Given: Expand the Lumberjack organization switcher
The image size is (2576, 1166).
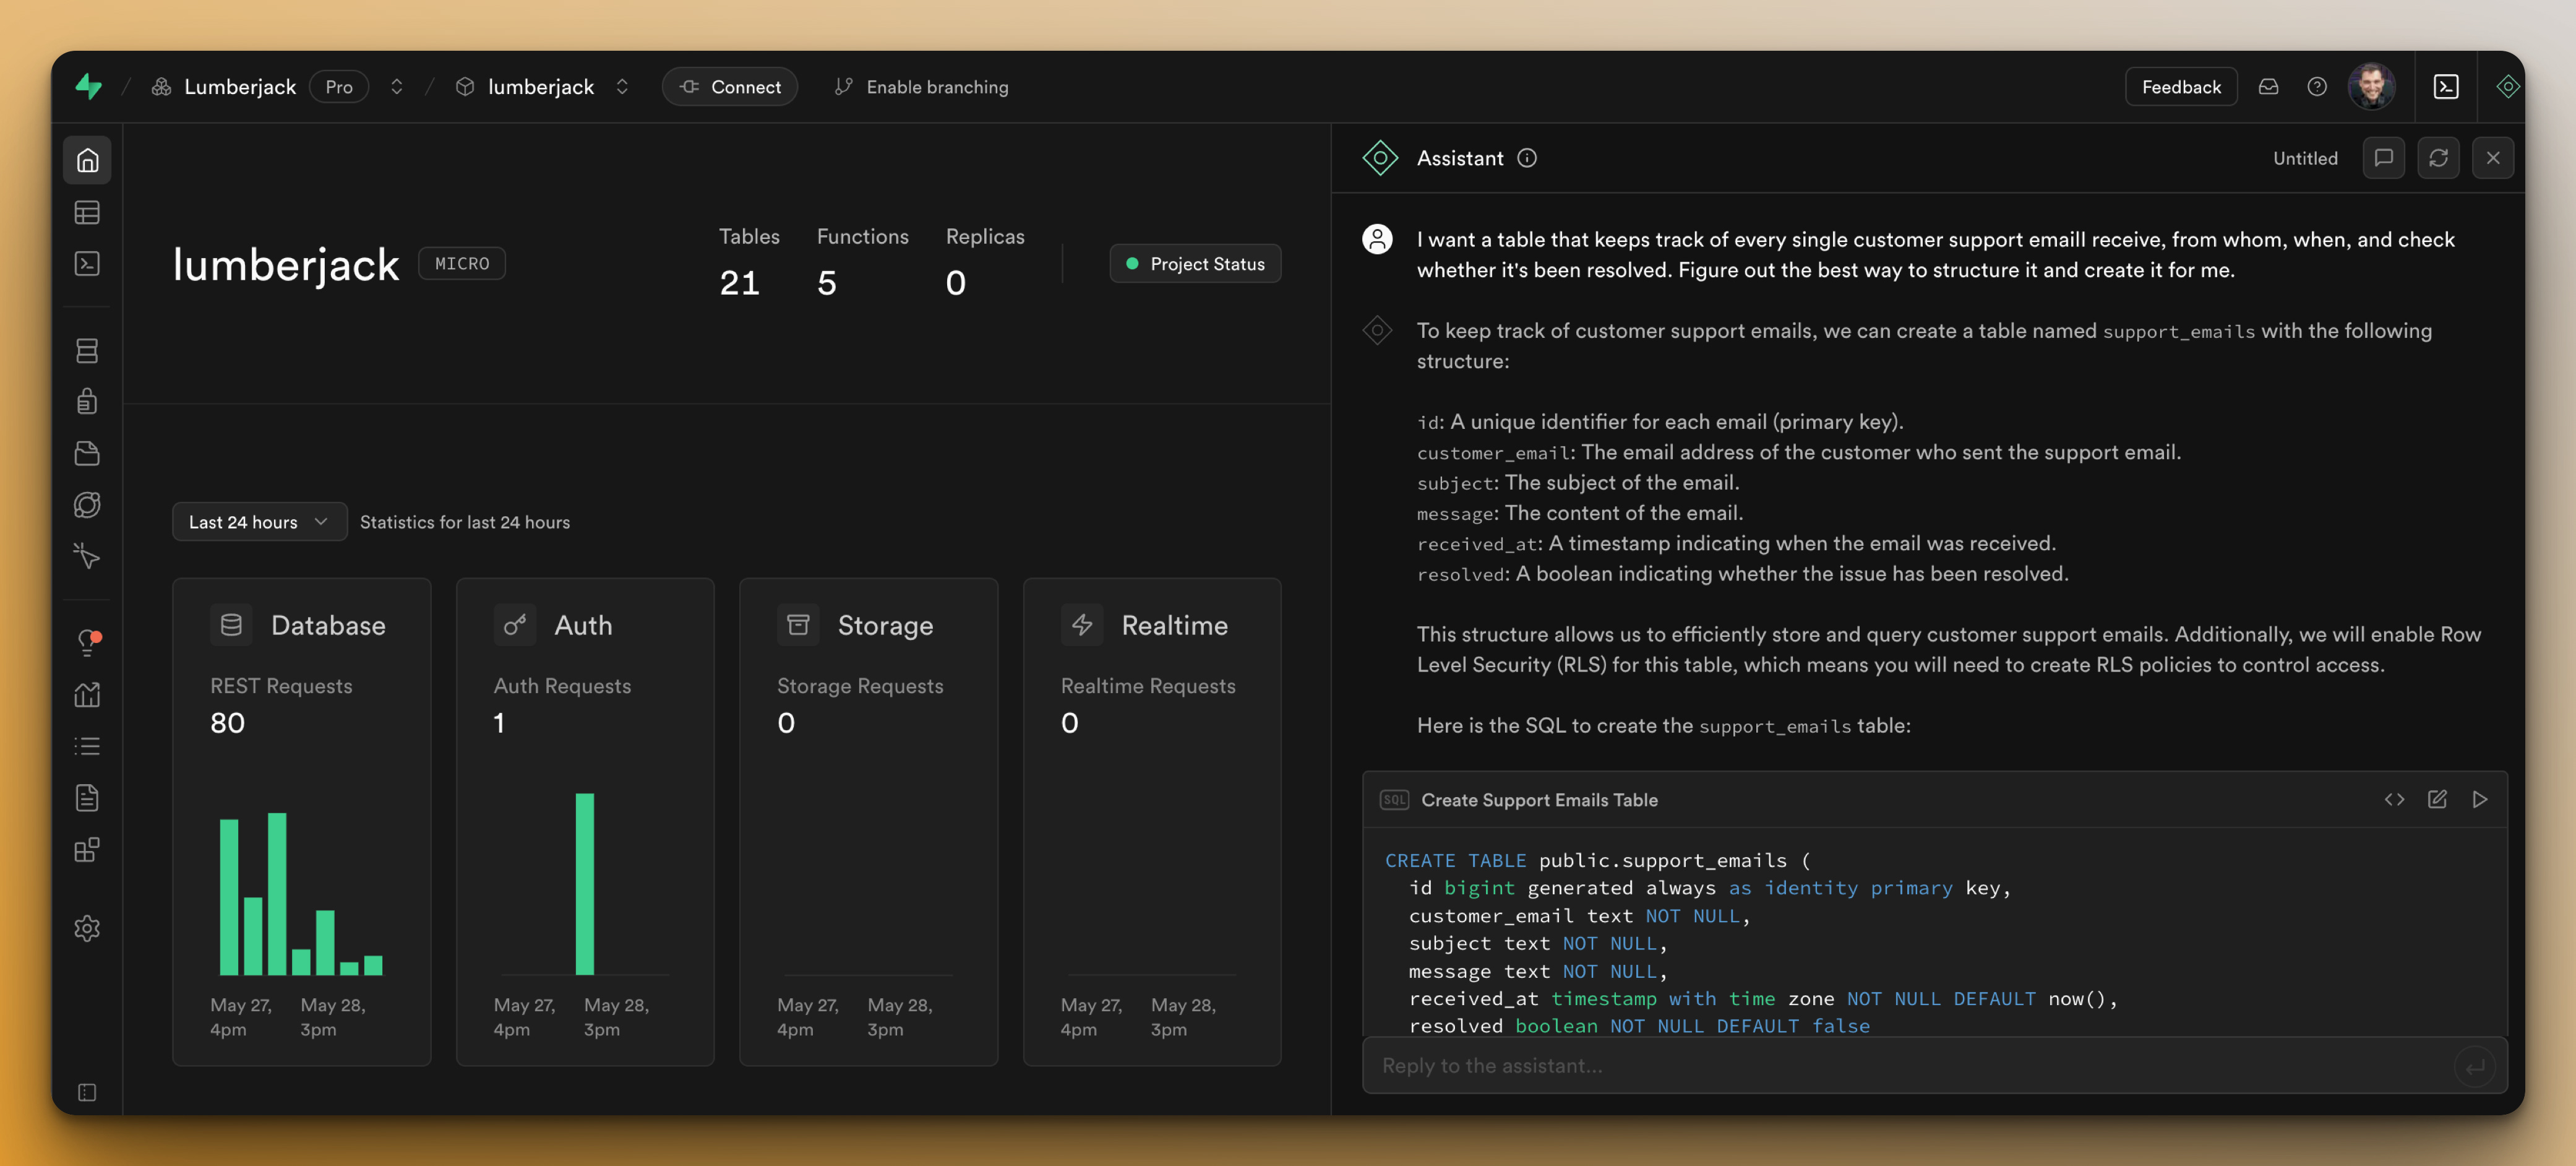Looking at the screenshot, I should (397, 87).
